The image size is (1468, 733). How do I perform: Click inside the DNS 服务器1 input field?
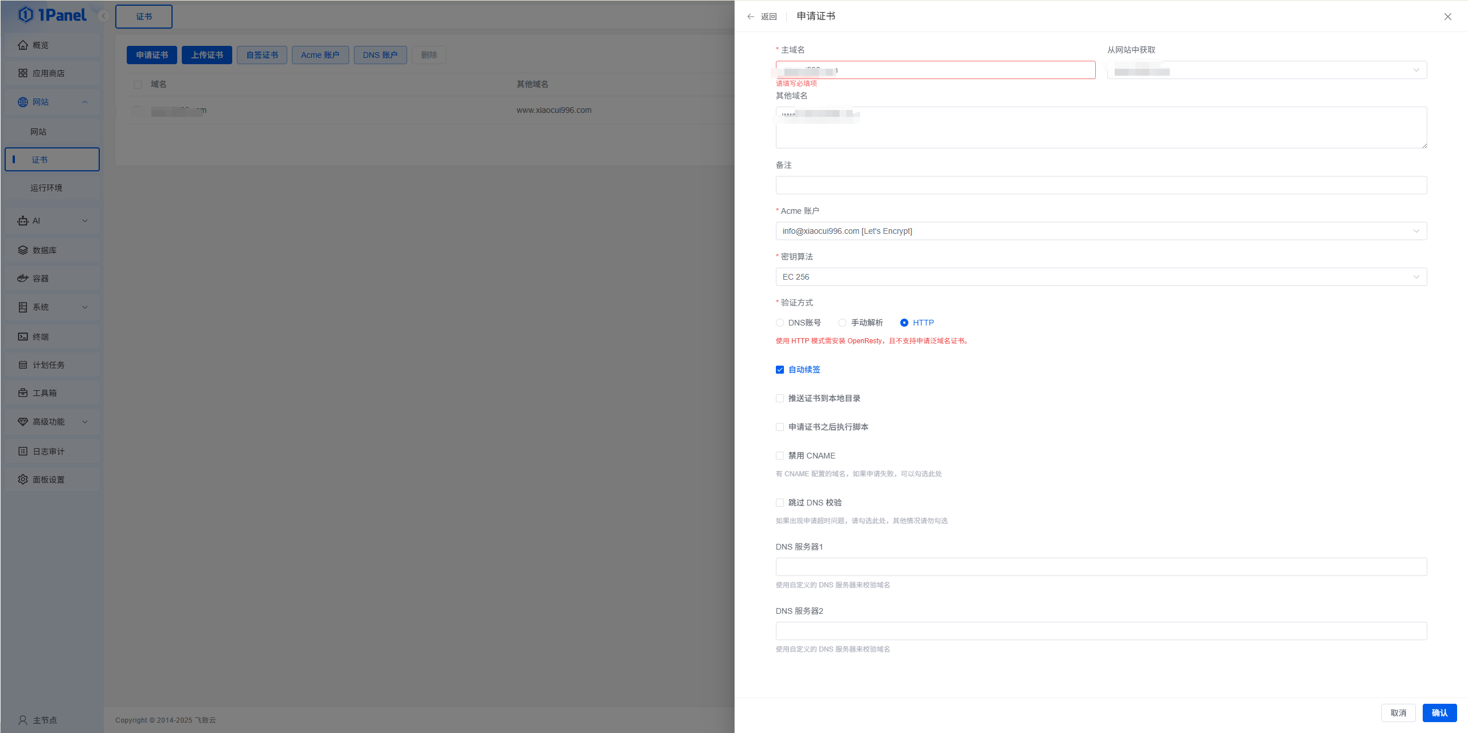point(1100,566)
